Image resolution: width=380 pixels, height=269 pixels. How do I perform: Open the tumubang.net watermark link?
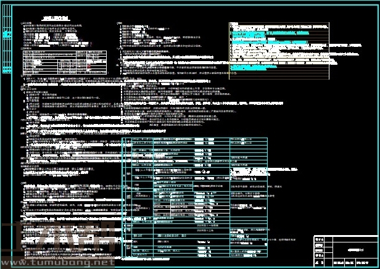coord(54,262)
